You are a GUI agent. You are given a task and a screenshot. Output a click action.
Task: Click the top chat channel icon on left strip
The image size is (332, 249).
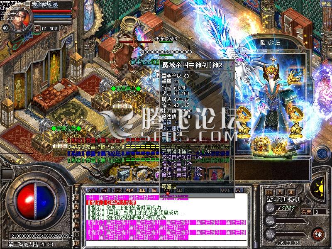(77, 198)
